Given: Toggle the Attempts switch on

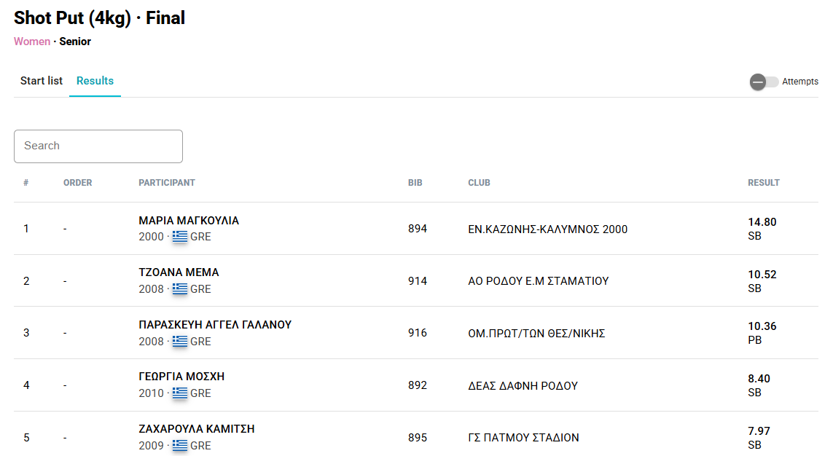Looking at the screenshot, I should (764, 82).
